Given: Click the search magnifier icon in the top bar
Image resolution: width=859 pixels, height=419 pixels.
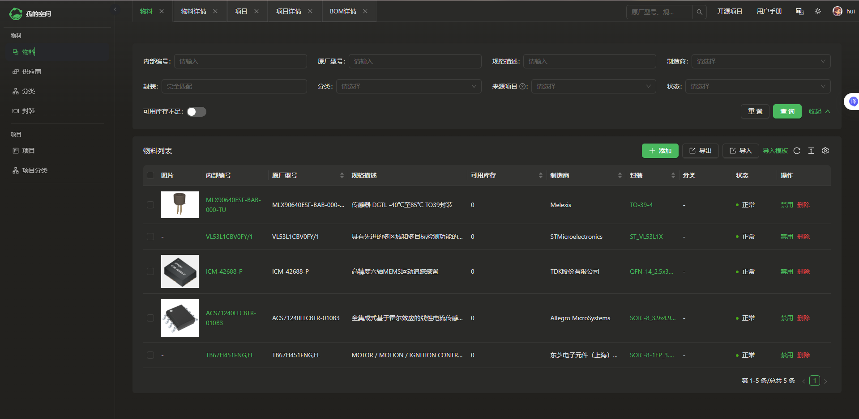Looking at the screenshot, I should coord(699,12).
